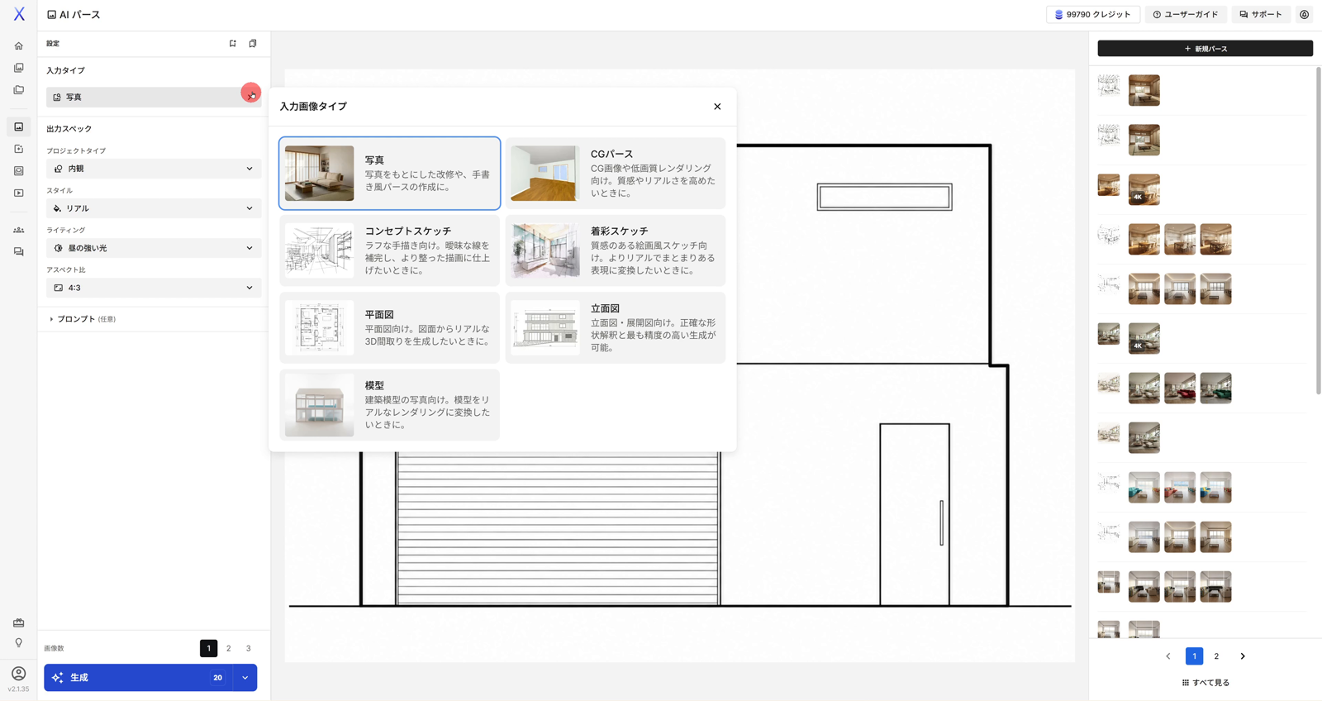1322x701 pixels.
Task: Open the first render thumbnail in history
Action: (x=1144, y=90)
